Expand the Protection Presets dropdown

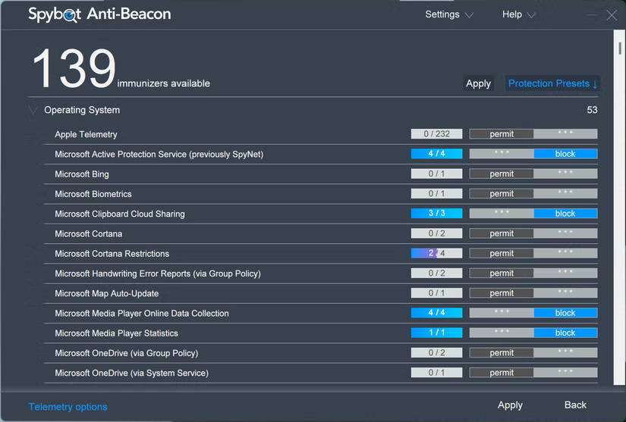pos(552,83)
